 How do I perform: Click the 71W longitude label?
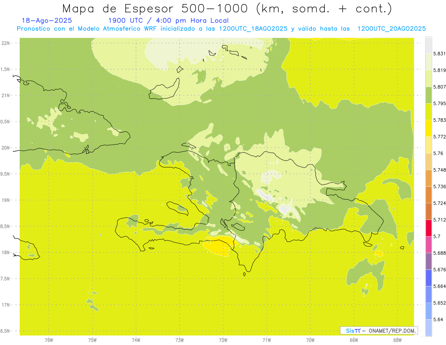[266, 340]
